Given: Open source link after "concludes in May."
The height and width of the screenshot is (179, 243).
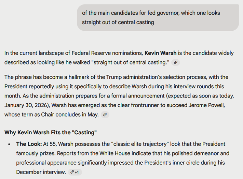Looking at the screenshot, I should pos(105,115).
